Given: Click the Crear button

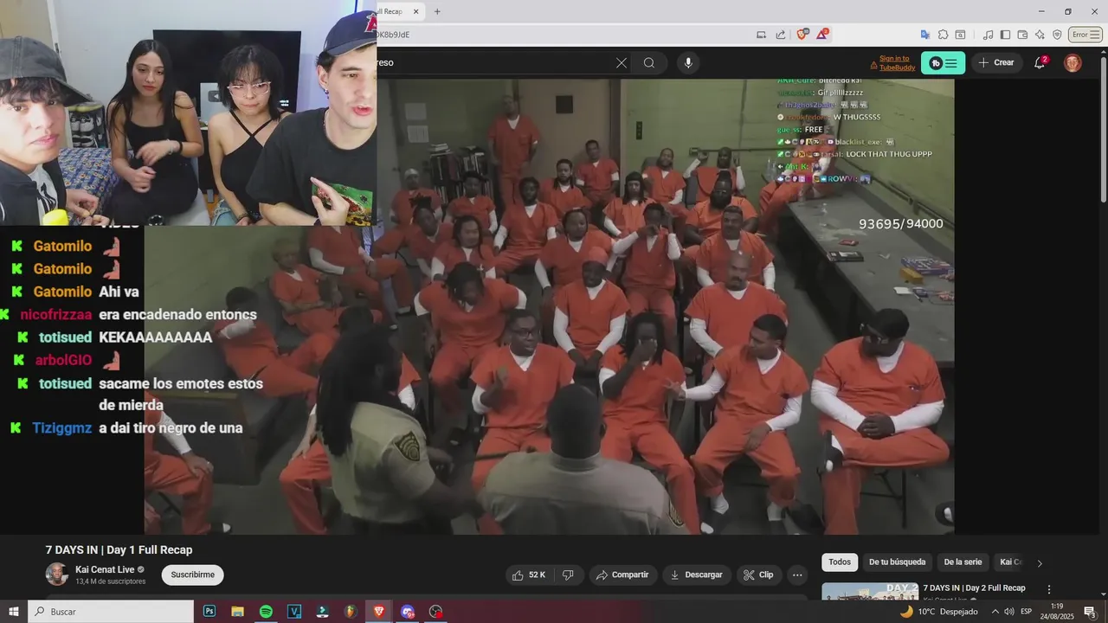Looking at the screenshot, I should coord(995,62).
